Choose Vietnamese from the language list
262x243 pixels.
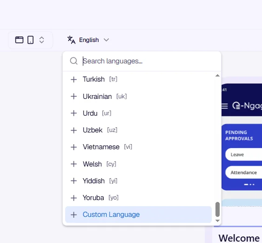138,147
